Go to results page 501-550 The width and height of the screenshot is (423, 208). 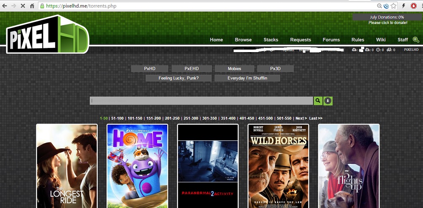click(284, 118)
